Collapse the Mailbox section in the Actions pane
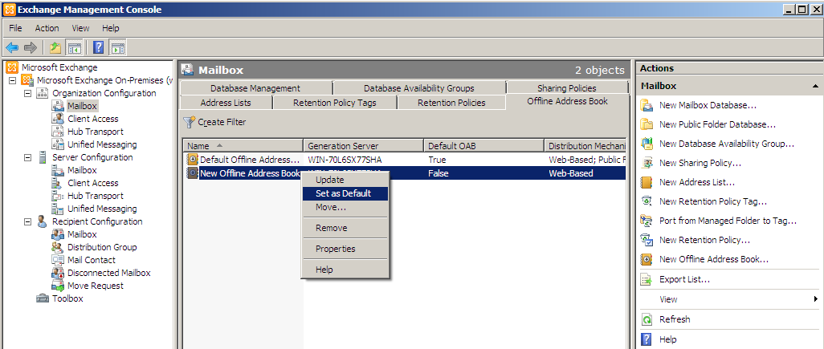The image size is (824, 349). click(x=815, y=86)
